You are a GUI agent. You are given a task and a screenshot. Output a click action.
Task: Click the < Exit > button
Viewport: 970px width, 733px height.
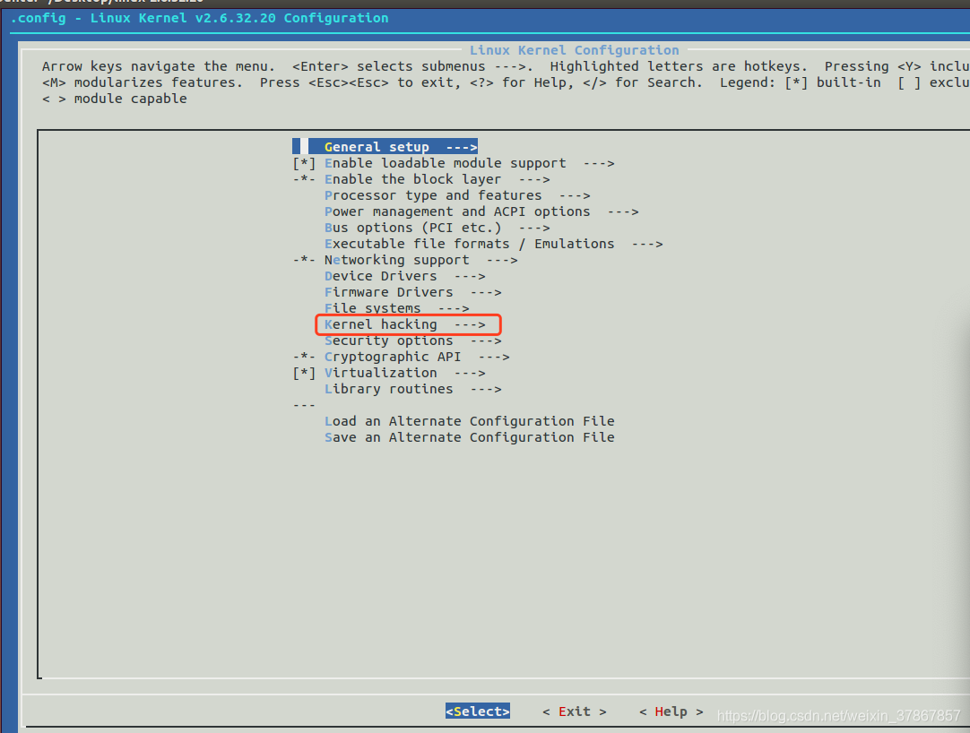[575, 711]
